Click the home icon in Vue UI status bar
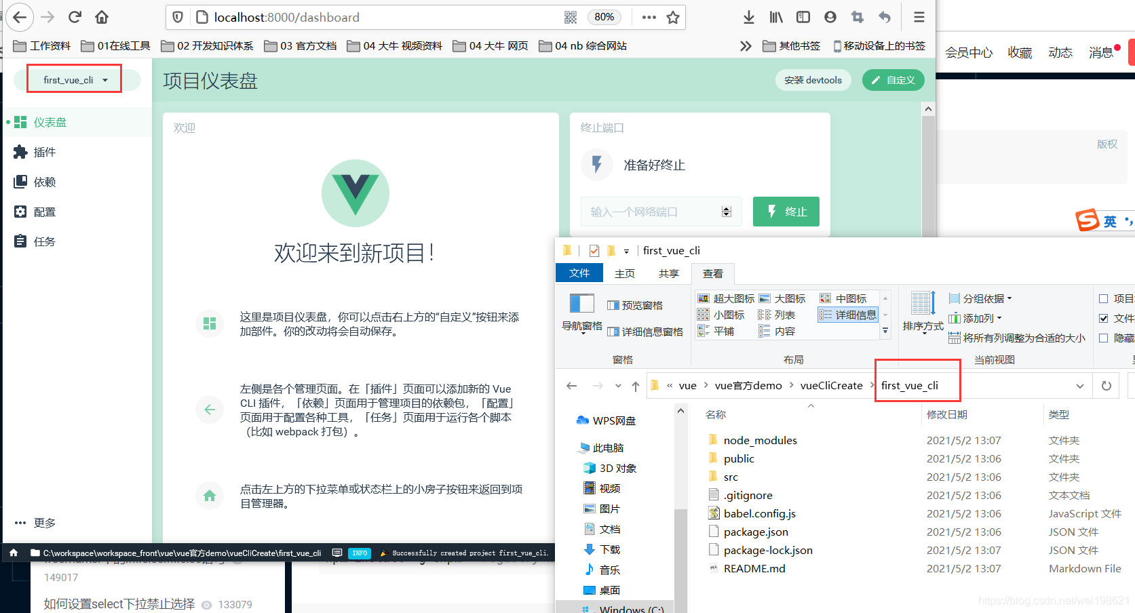 point(14,553)
